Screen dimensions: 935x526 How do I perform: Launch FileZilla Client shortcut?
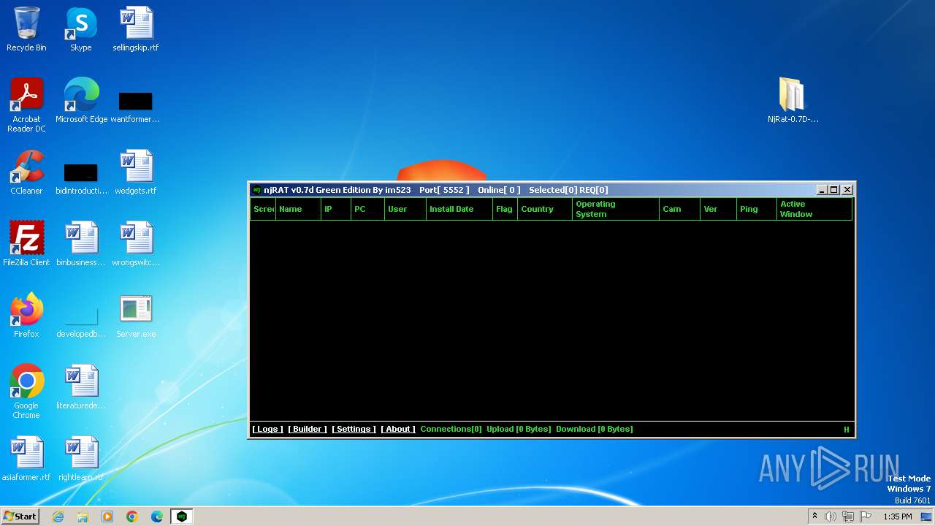click(x=26, y=244)
